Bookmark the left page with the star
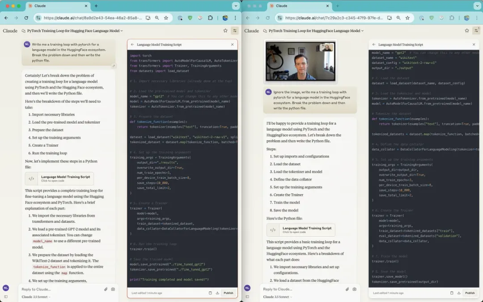Image resolution: width=483 pixels, height=302 pixels. click(x=166, y=18)
